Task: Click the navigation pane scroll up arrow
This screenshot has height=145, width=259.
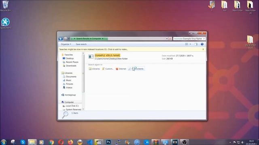Action: (83, 53)
